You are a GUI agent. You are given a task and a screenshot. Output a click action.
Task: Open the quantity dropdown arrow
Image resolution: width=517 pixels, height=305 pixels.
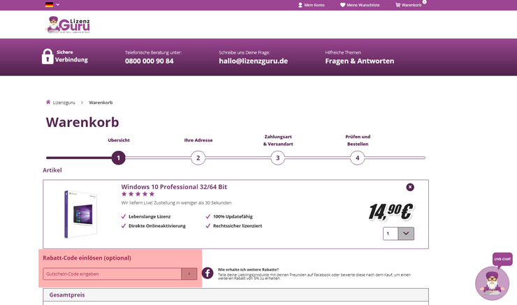406,234
